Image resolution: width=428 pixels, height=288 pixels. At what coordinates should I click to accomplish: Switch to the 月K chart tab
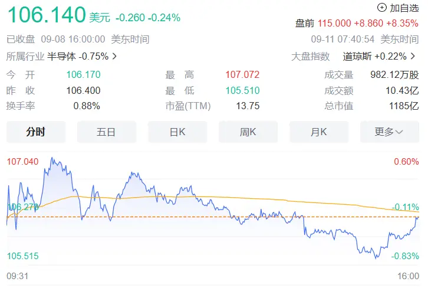pyautogui.click(x=319, y=132)
